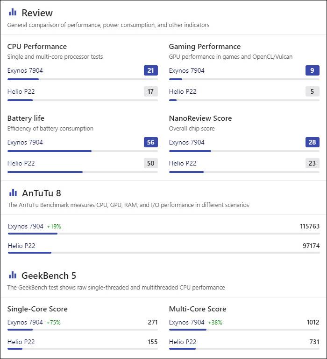
Task: Click the NanoReview Score badge 28
Action: coord(312,142)
